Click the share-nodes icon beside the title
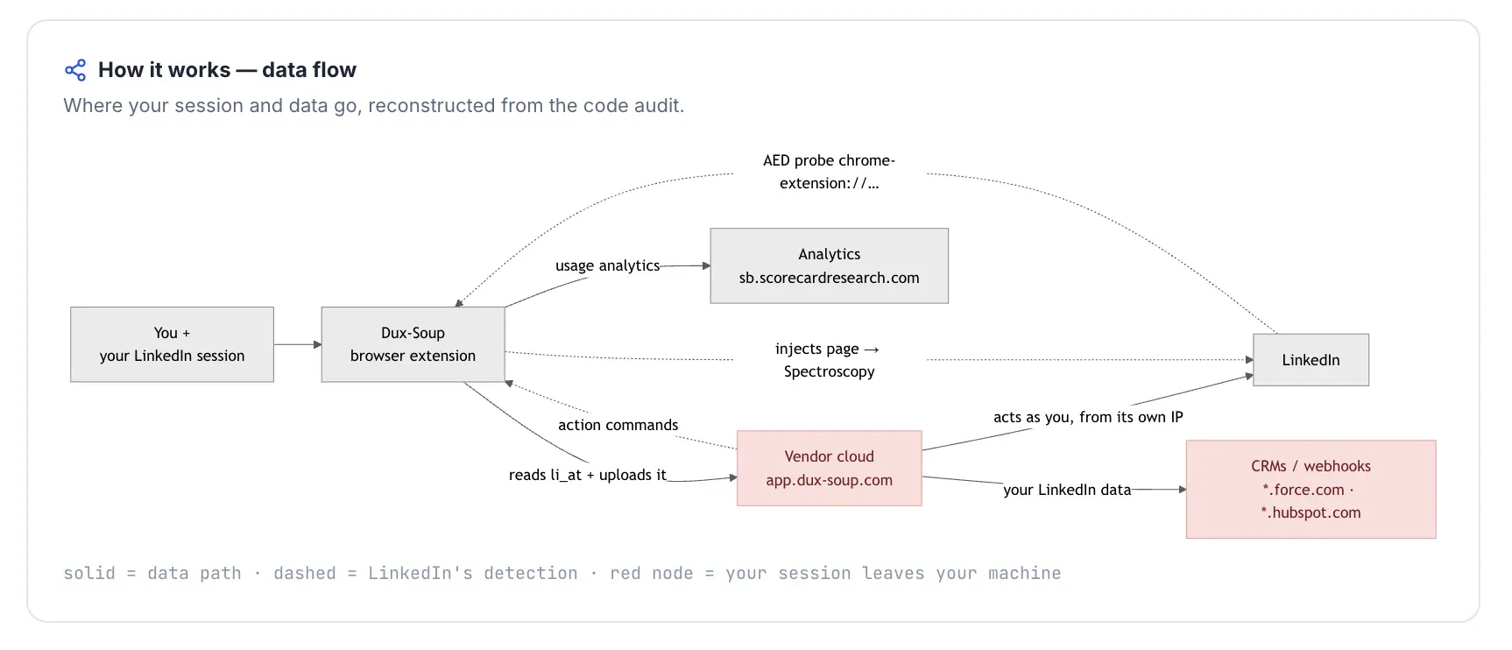 coord(75,70)
